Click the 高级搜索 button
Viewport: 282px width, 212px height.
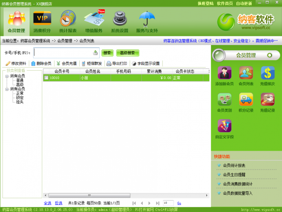128,53
